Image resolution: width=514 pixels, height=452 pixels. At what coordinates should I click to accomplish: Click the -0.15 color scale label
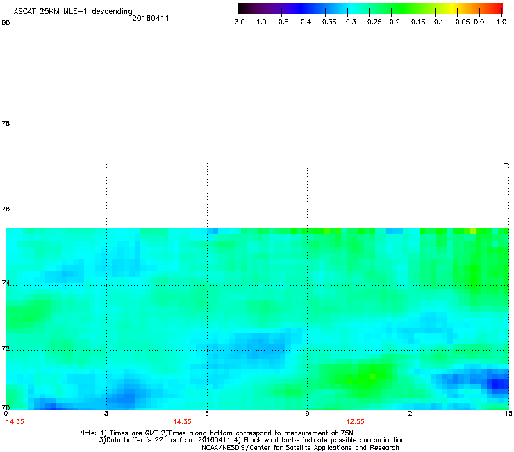(415, 22)
